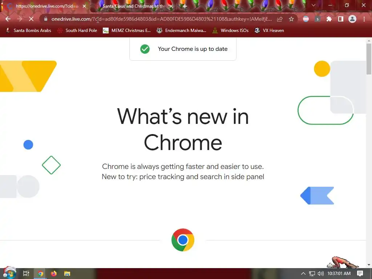Go back to the previous page
Image resolution: width=372 pixels, height=279 pixels.
[x=8, y=19]
